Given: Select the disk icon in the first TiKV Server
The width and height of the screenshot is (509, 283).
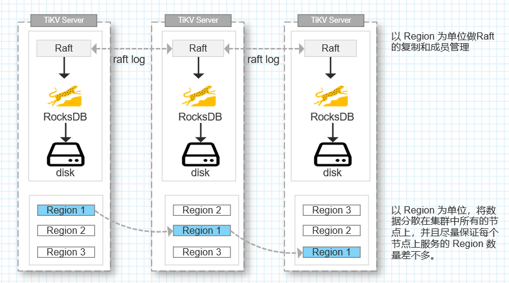Looking at the screenshot, I should [65, 155].
